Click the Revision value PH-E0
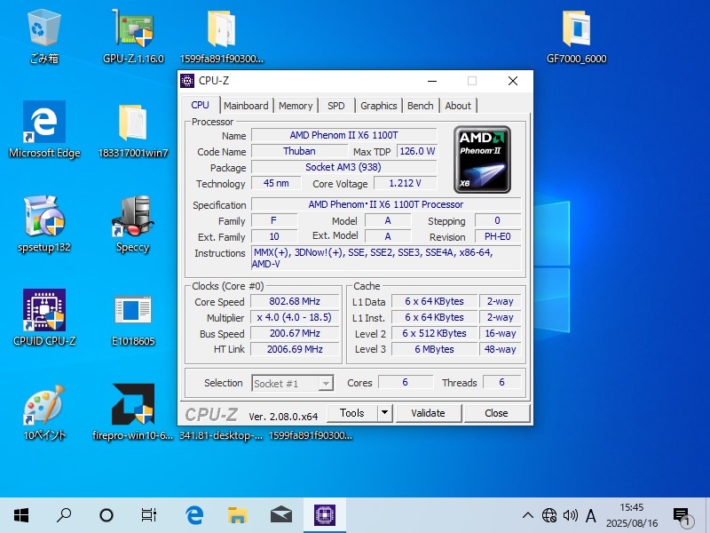The width and height of the screenshot is (710, 533). (x=498, y=236)
